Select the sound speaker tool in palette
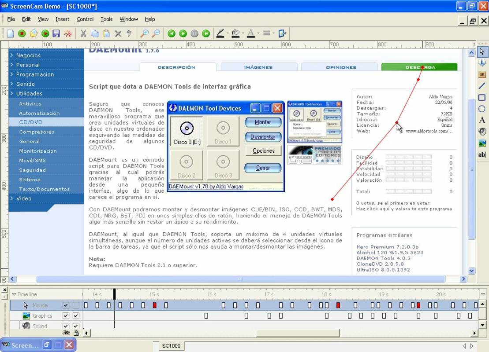 [482, 132]
